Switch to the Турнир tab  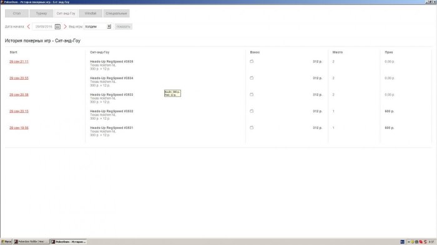click(41, 13)
